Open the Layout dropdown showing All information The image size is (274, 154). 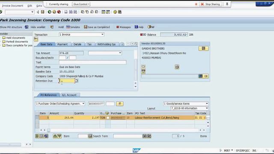click(x=207, y=108)
